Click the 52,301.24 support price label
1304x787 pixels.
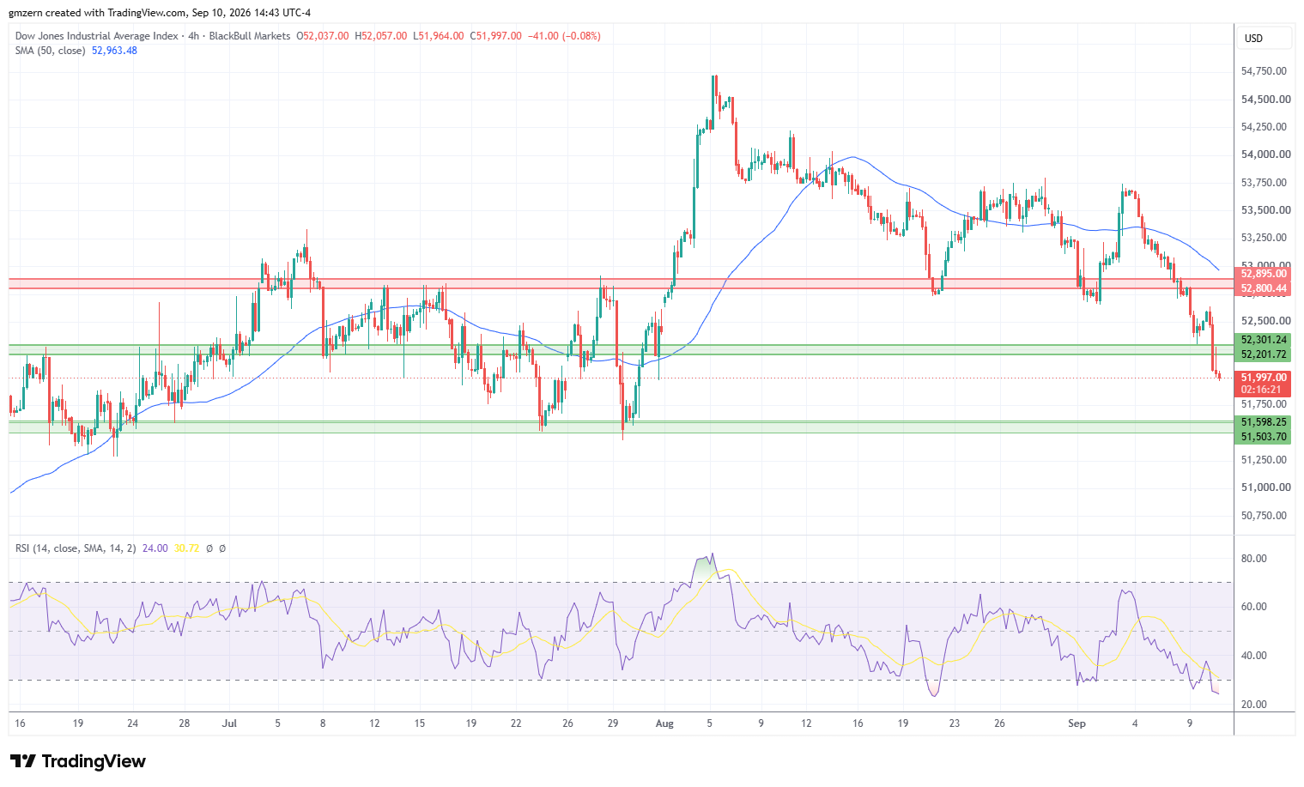click(1264, 340)
